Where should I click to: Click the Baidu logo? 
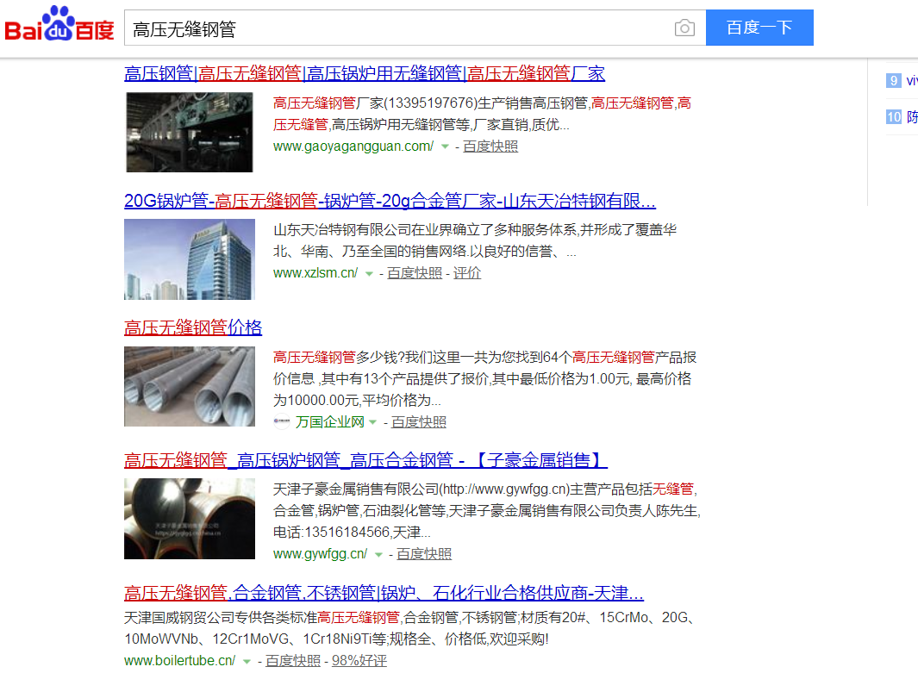click(x=59, y=25)
